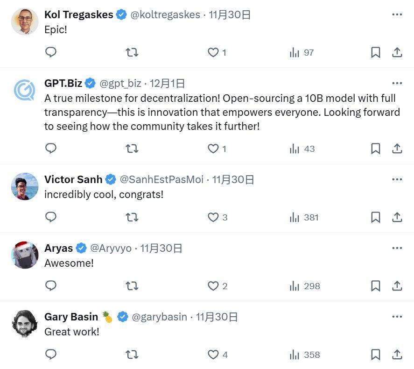
Task: Bookmark the GPT.Biz tweet
Action: coord(375,149)
